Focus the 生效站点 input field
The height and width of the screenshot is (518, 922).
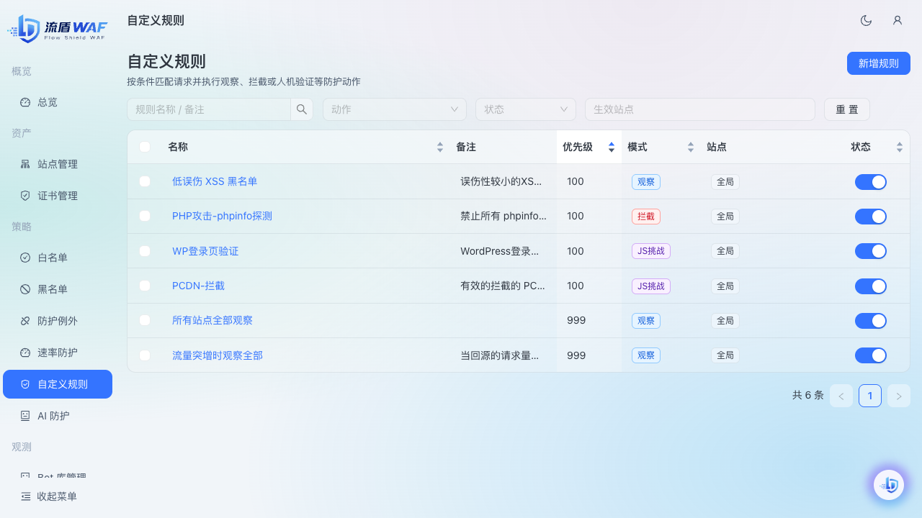(x=700, y=109)
